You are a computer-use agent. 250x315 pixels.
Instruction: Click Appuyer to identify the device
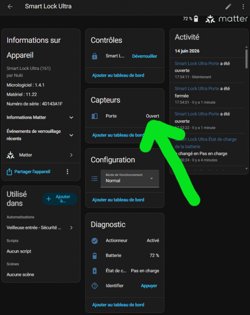click(x=149, y=286)
